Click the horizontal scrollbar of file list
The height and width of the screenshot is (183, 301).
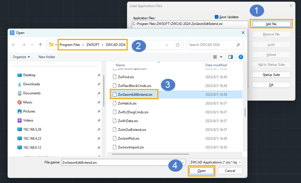click(150, 154)
